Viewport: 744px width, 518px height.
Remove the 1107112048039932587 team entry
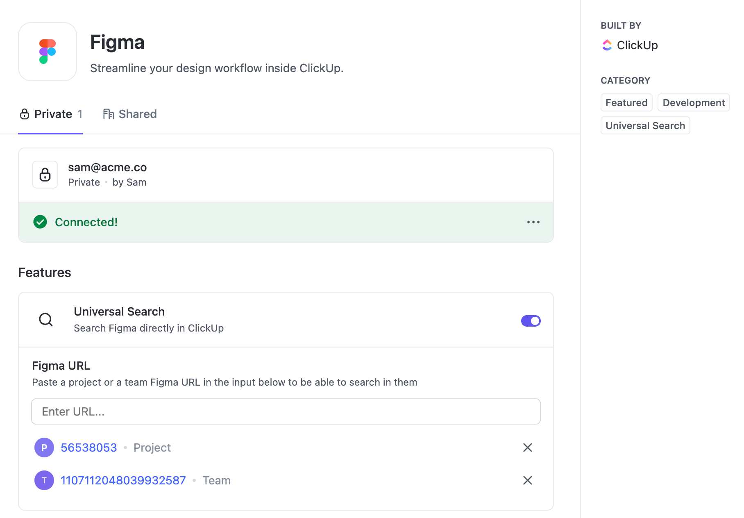click(x=528, y=480)
